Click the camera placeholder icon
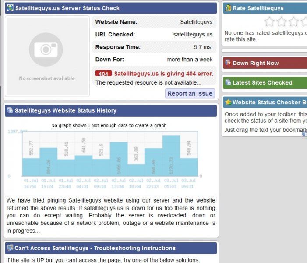 46,50
